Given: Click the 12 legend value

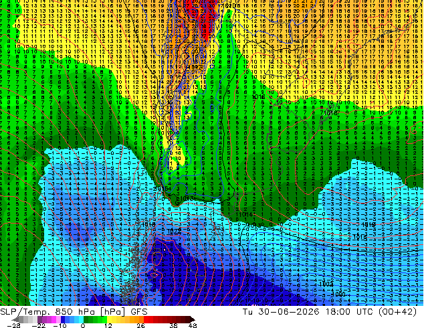Looking at the screenshot, I should [108, 325].
